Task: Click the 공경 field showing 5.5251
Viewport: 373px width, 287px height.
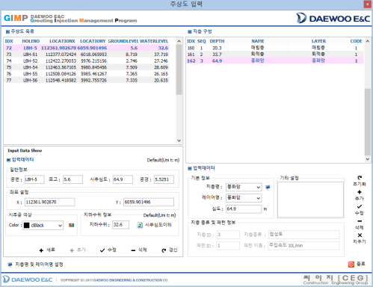Action: (164, 179)
